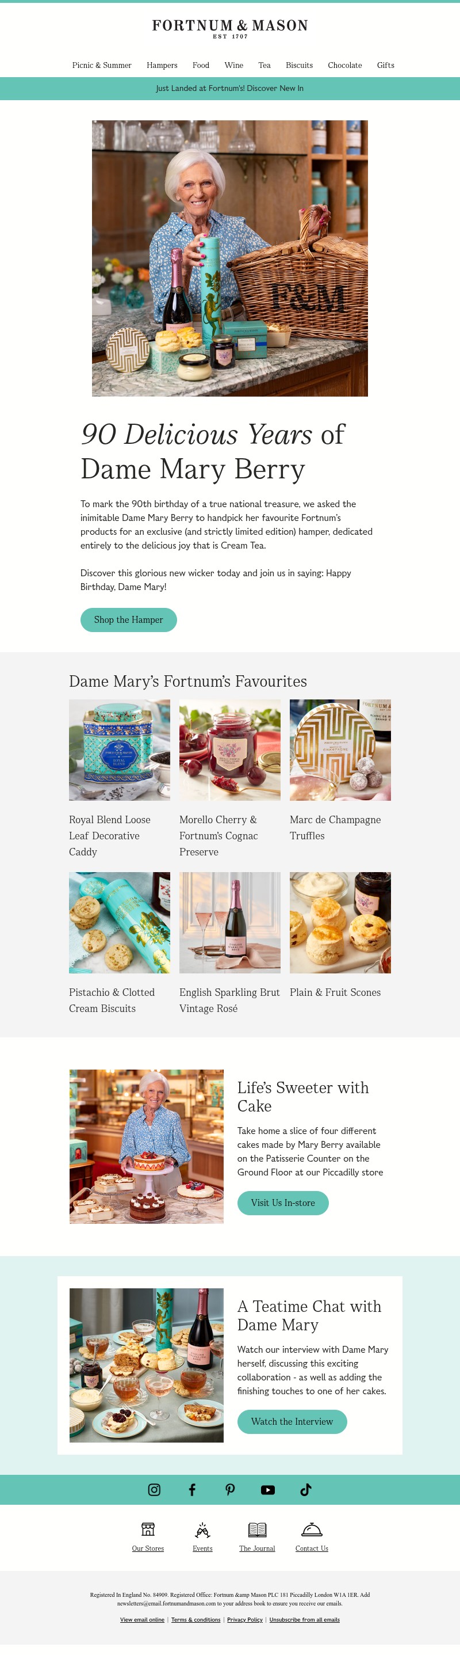The image size is (460, 1655).
Task: Click the Fortnum & Mason logo
Action: pos(229,28)
